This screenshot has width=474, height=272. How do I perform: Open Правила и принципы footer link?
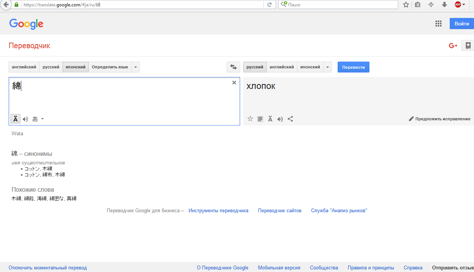371,268
